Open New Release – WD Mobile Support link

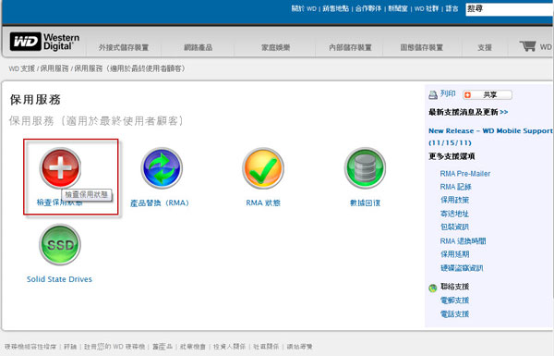coord(491,137)
